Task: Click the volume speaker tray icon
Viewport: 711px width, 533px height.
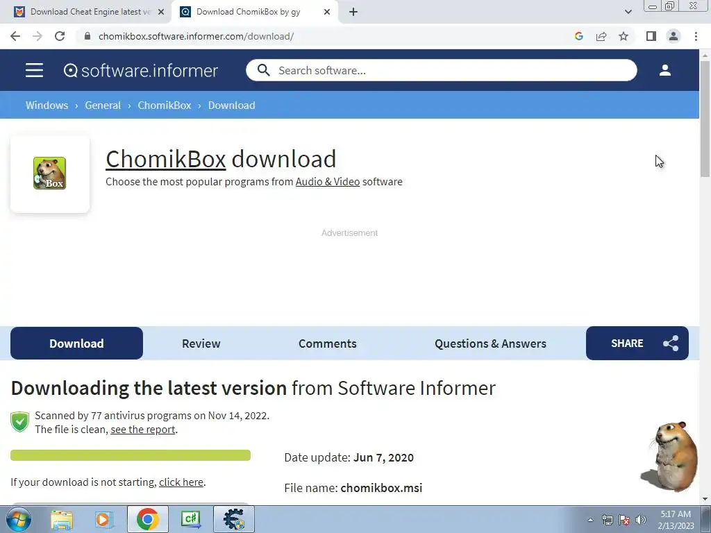Action: tap(641, 520)
